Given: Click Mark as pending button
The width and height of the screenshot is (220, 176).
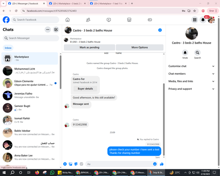Looking at the screenshot, I should (x=89, y=48).
